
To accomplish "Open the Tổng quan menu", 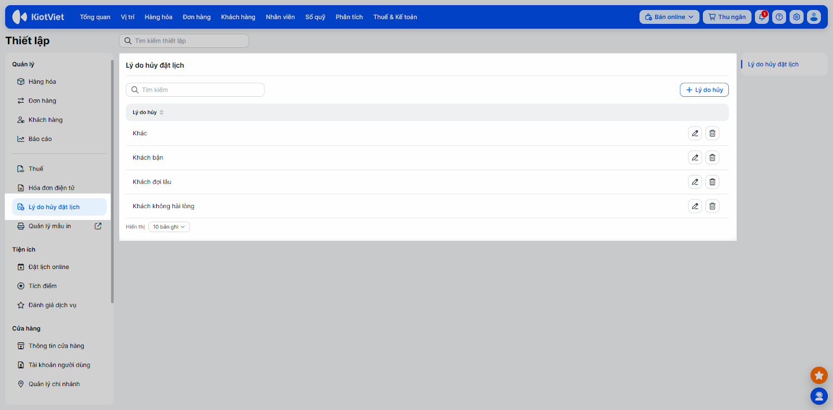I will 95,17.
